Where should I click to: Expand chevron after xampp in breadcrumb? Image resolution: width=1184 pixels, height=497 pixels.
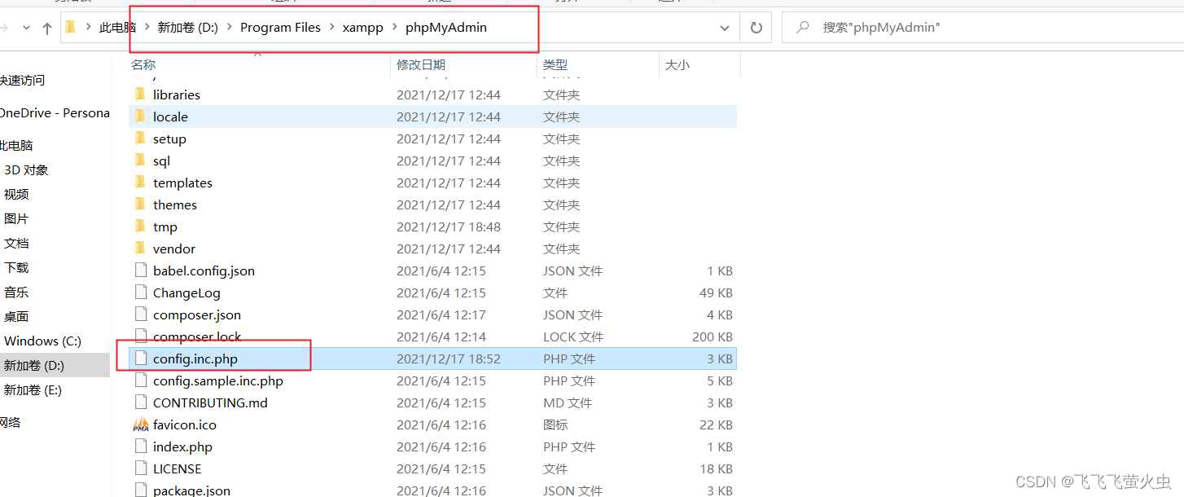[394, 28]
